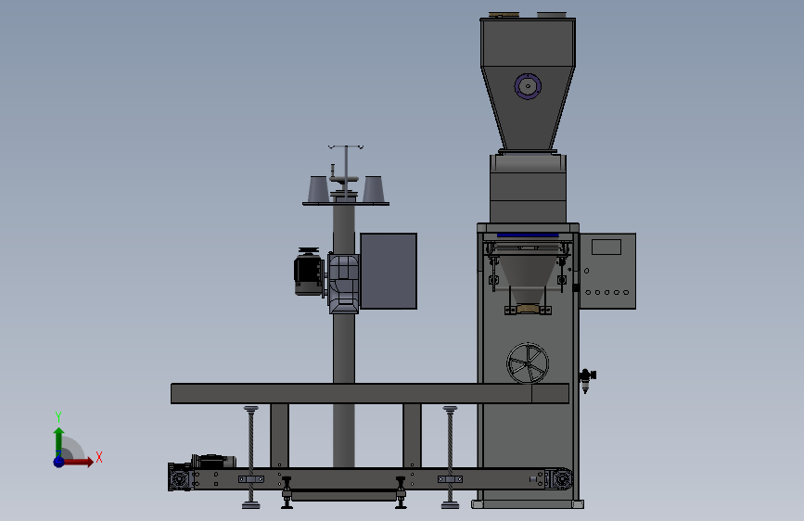804x521 pixels.
Task: Select the right thread cone on the stand
Action: pyautogui.click(x=374, y=189)
